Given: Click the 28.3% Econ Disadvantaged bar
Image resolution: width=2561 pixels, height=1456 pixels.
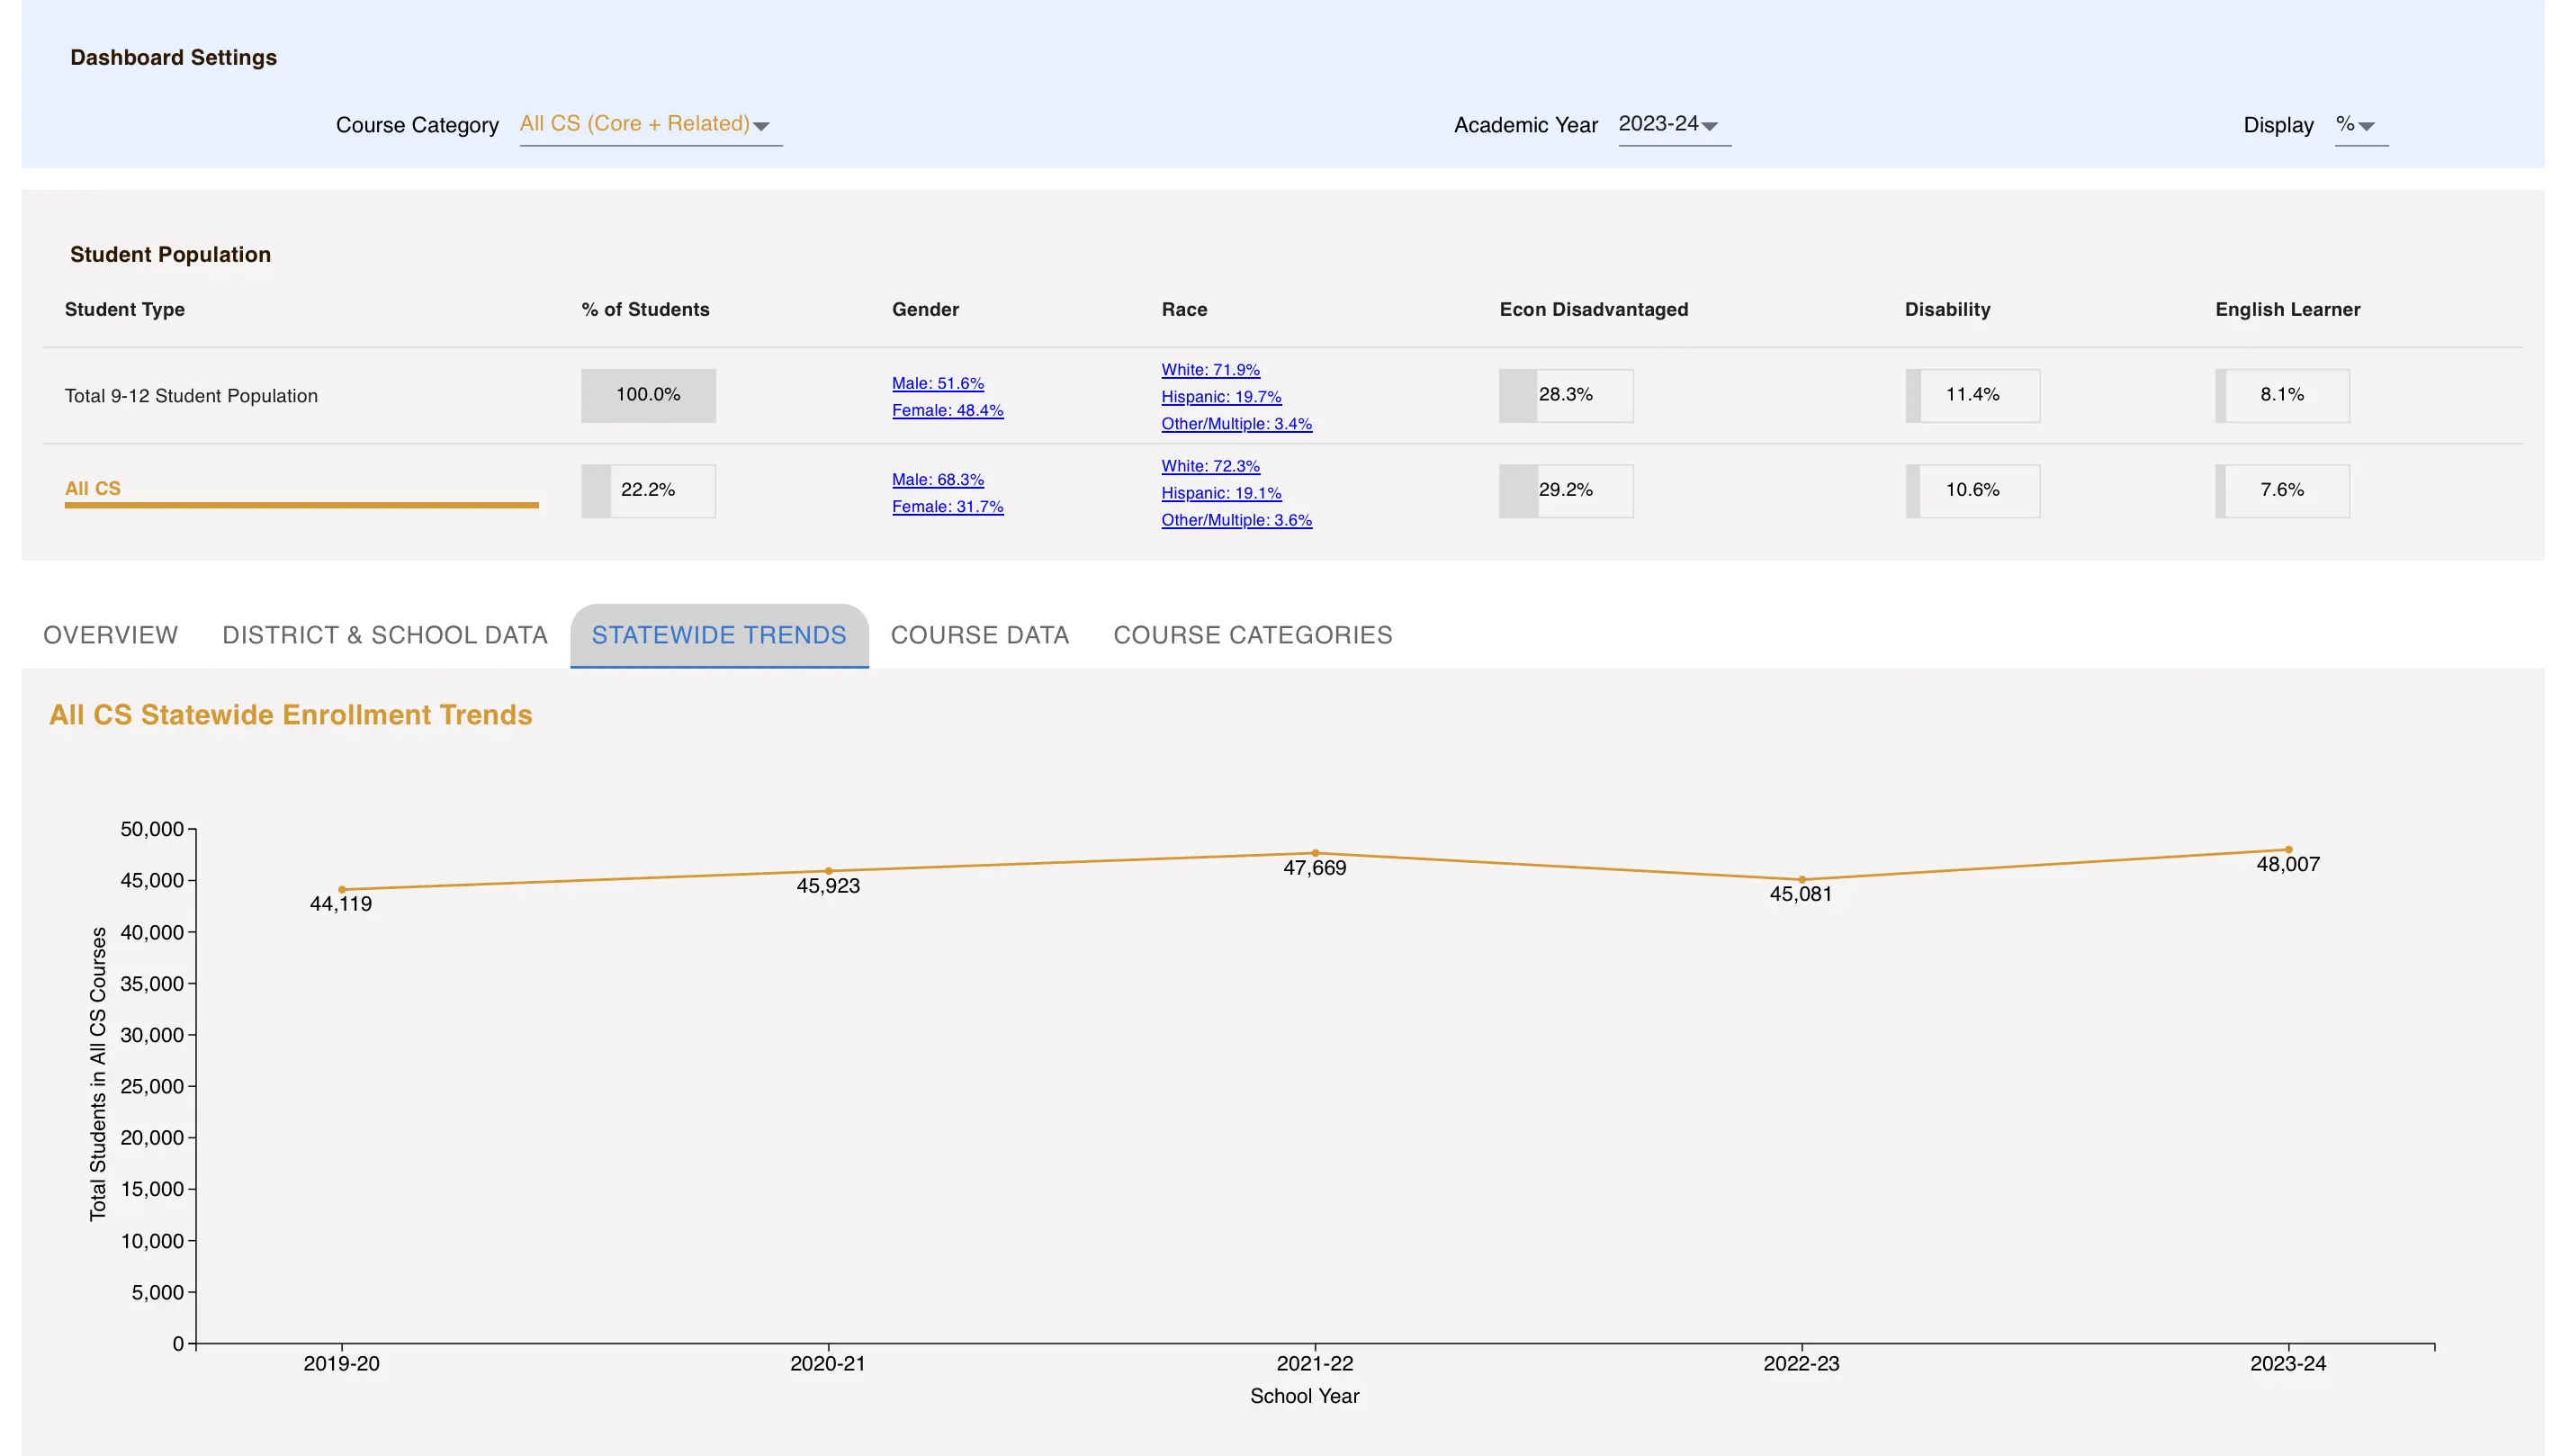Looking at the screenshot, I should coord(1566,395).
